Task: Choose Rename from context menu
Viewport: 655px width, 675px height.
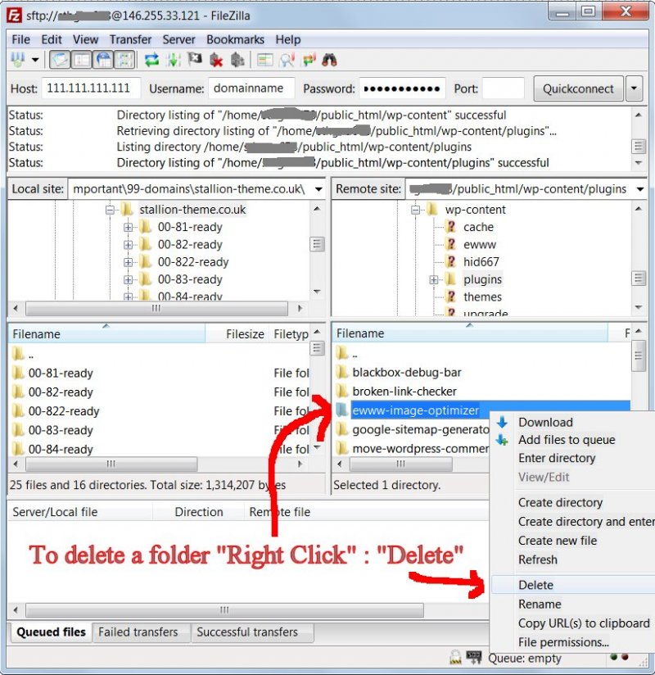Action: tap(540, 604)
